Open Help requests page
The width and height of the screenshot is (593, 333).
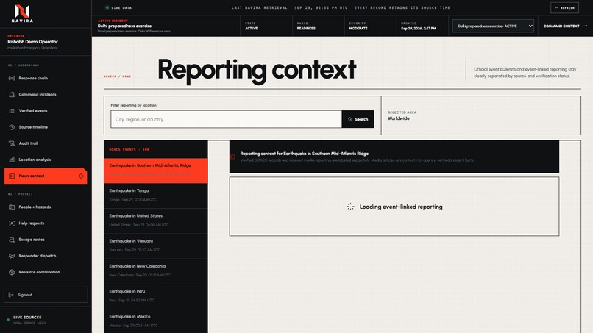[x=46, y=223]
